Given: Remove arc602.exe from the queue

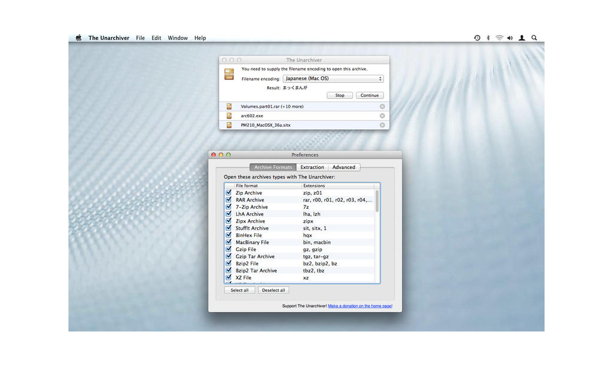Looking at the screenshot, I should coord(382,116).
